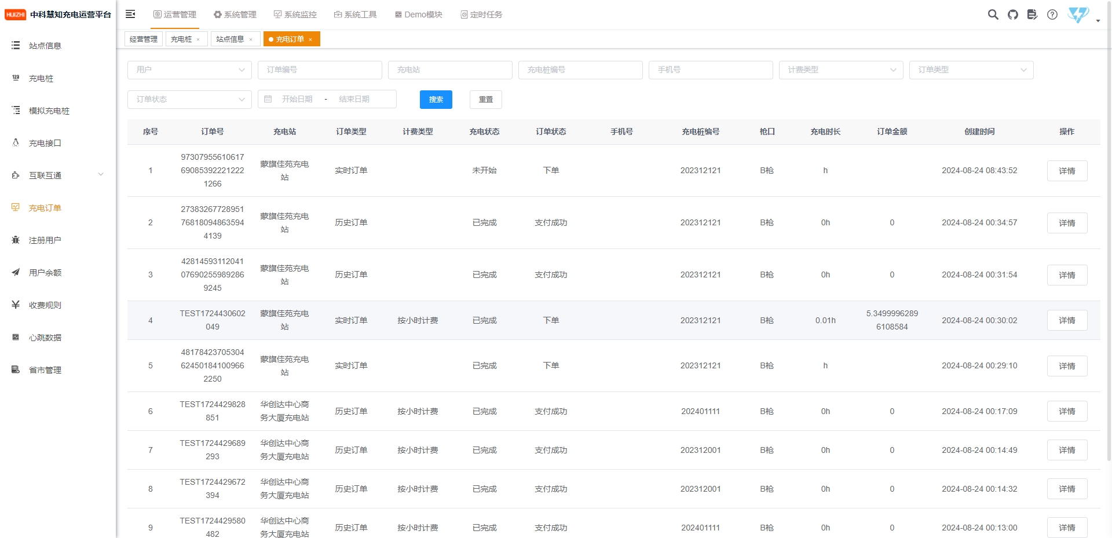Click the 站点信息 sidebar icon
The width and height of the screenshot is (1112, 538).
(x=16, y=45)
